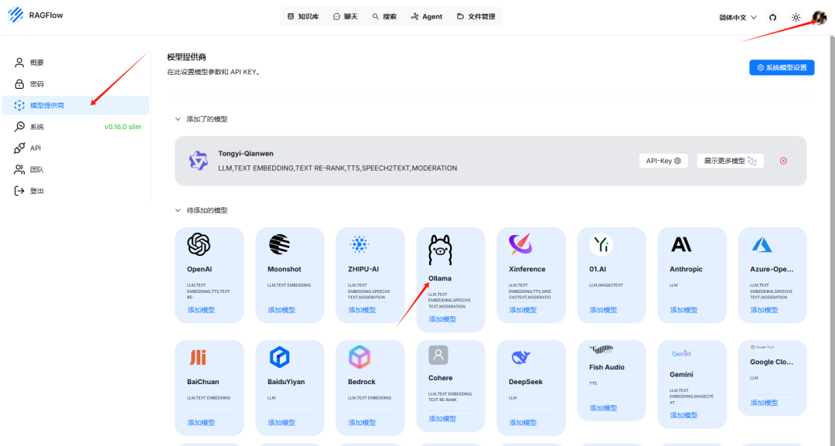Open the 搜索 tab
Viewport: 835px width, 446px height.
pos(384,16)
